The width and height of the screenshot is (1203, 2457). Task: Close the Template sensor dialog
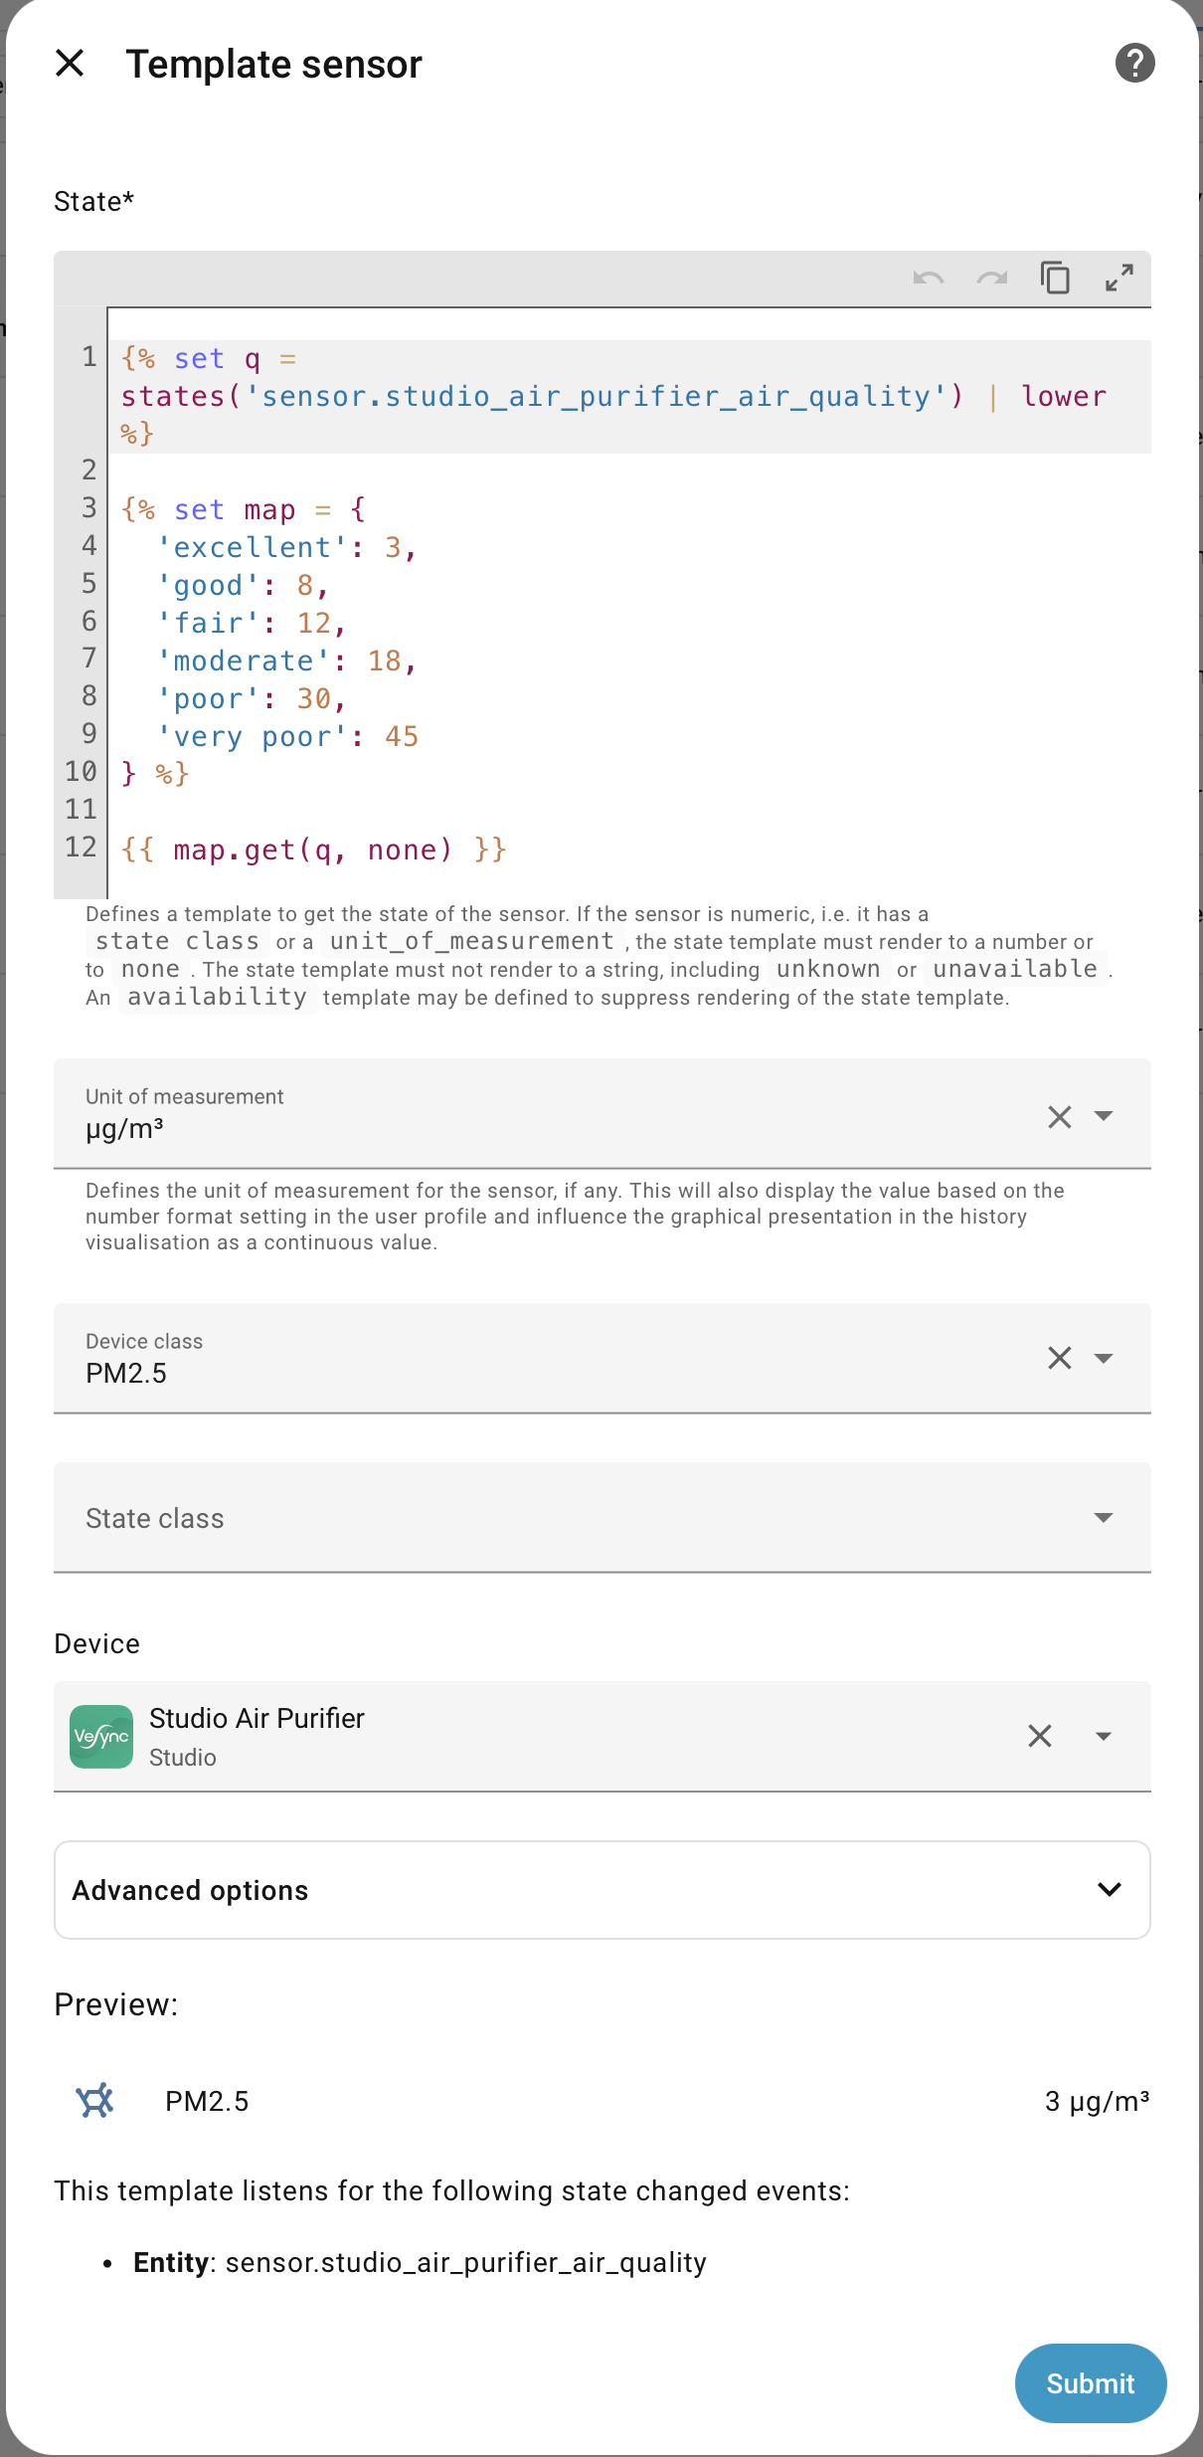click(x=70, y=64)
